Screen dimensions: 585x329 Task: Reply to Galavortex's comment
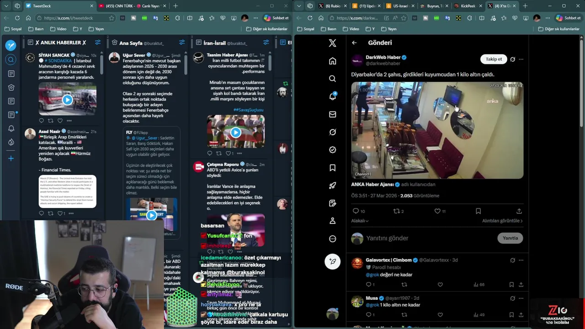click(x=368, y=285)
